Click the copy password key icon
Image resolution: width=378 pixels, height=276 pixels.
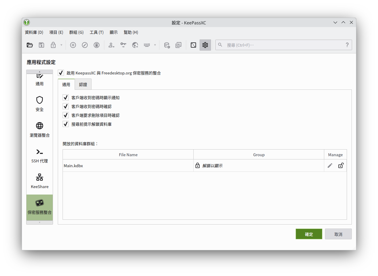tap(123, 45)
